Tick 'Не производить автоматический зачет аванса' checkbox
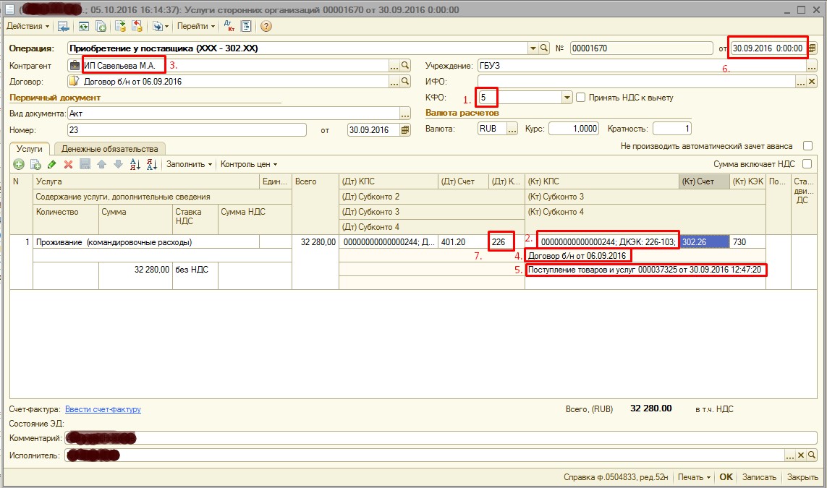 [x=807, y=146]
